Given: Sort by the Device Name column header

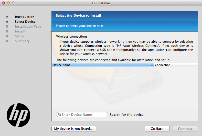Looking at the screenshot, I should click(x=103, y=65).
